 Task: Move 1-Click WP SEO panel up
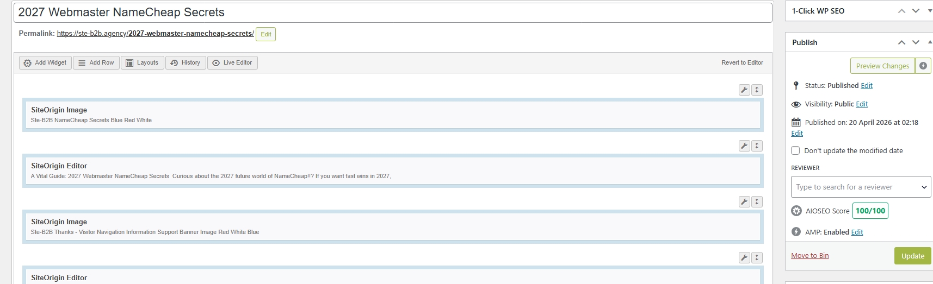pyautogui.click(x=901, y=11)
